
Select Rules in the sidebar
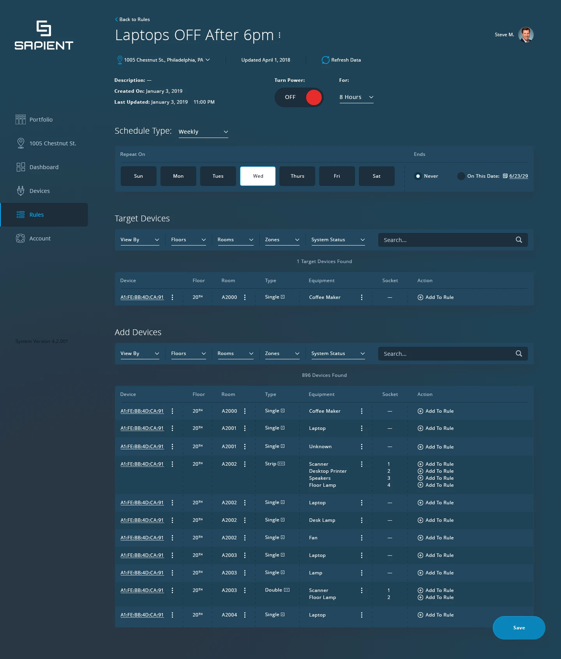pos(44,215)
